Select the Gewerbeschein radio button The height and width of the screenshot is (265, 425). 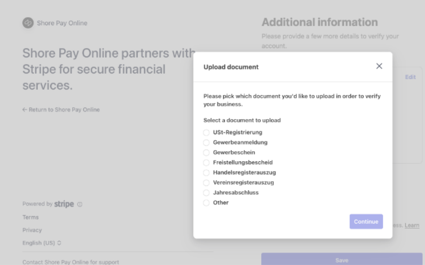[206, 152]
